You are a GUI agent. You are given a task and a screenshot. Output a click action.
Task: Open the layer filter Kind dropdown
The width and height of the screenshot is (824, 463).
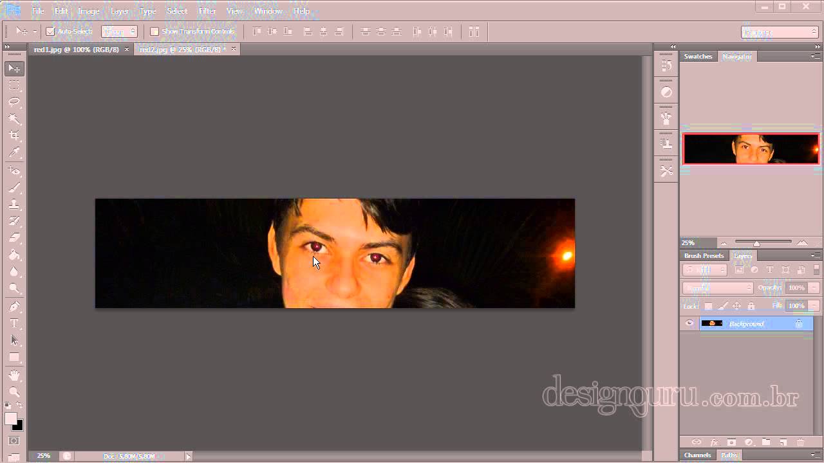pyautogui.click(x=705, y=270)
